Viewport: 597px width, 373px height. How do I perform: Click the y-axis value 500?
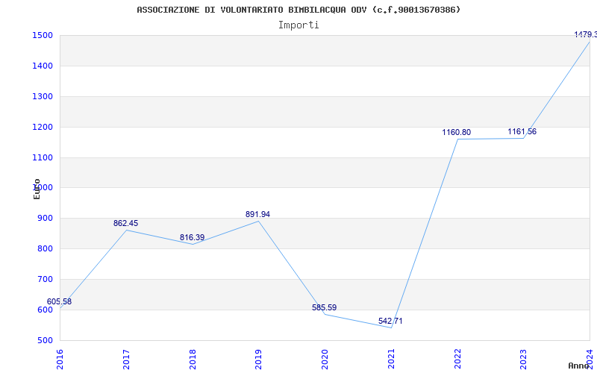click(46, 340)
